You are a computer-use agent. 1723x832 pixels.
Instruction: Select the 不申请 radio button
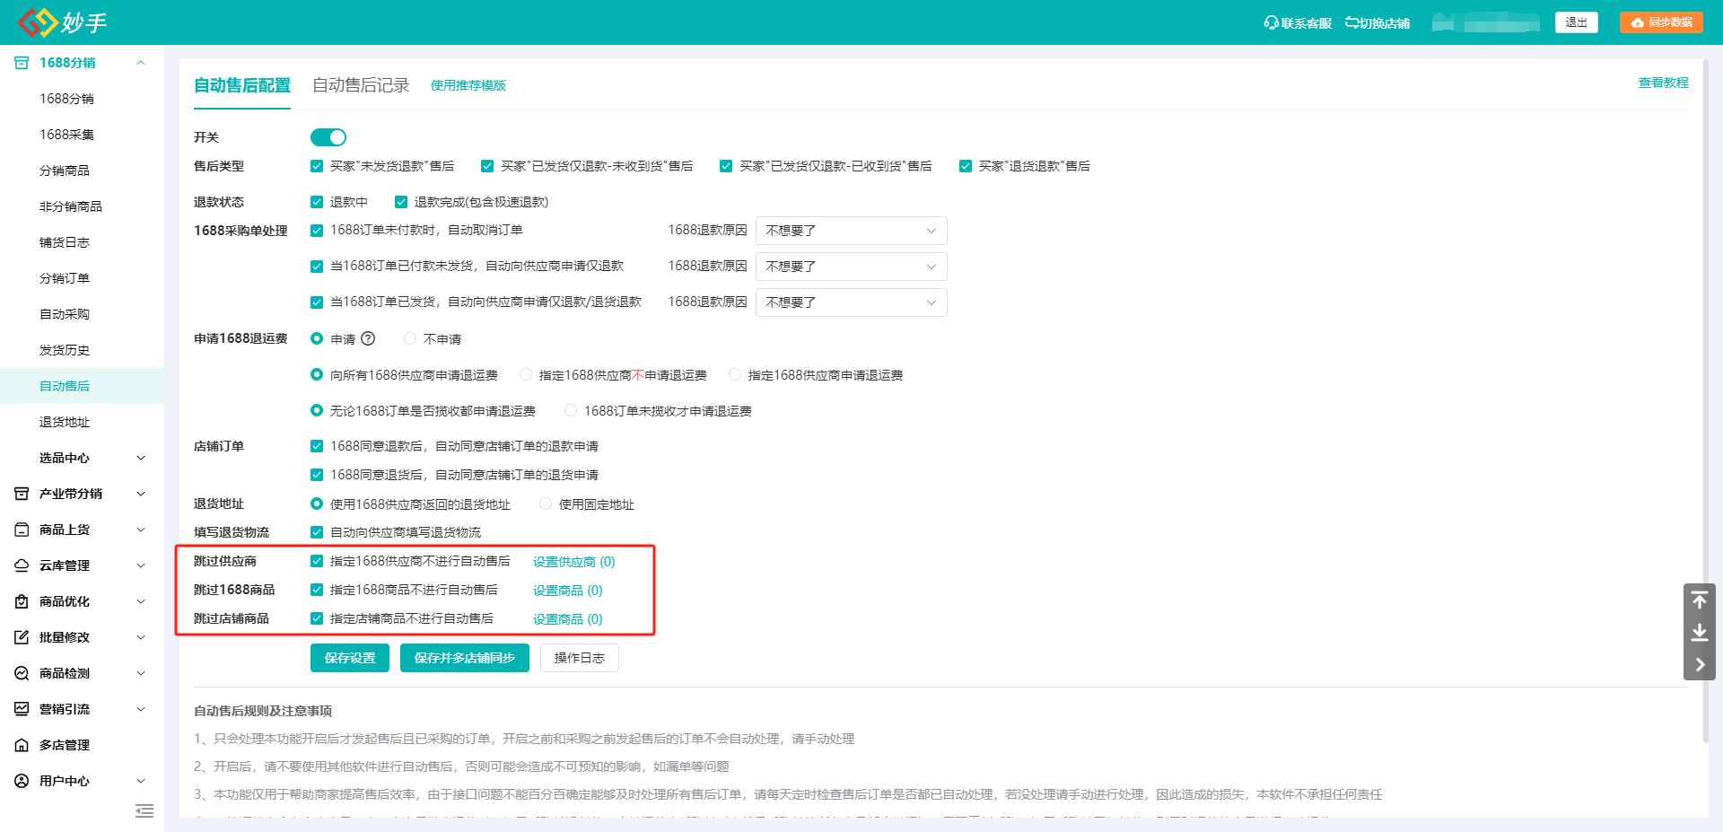click(410, 338)
